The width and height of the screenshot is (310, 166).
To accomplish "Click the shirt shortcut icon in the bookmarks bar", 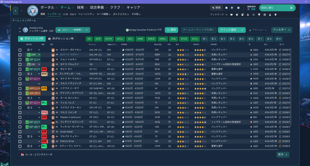I will (x=237, y=15).
